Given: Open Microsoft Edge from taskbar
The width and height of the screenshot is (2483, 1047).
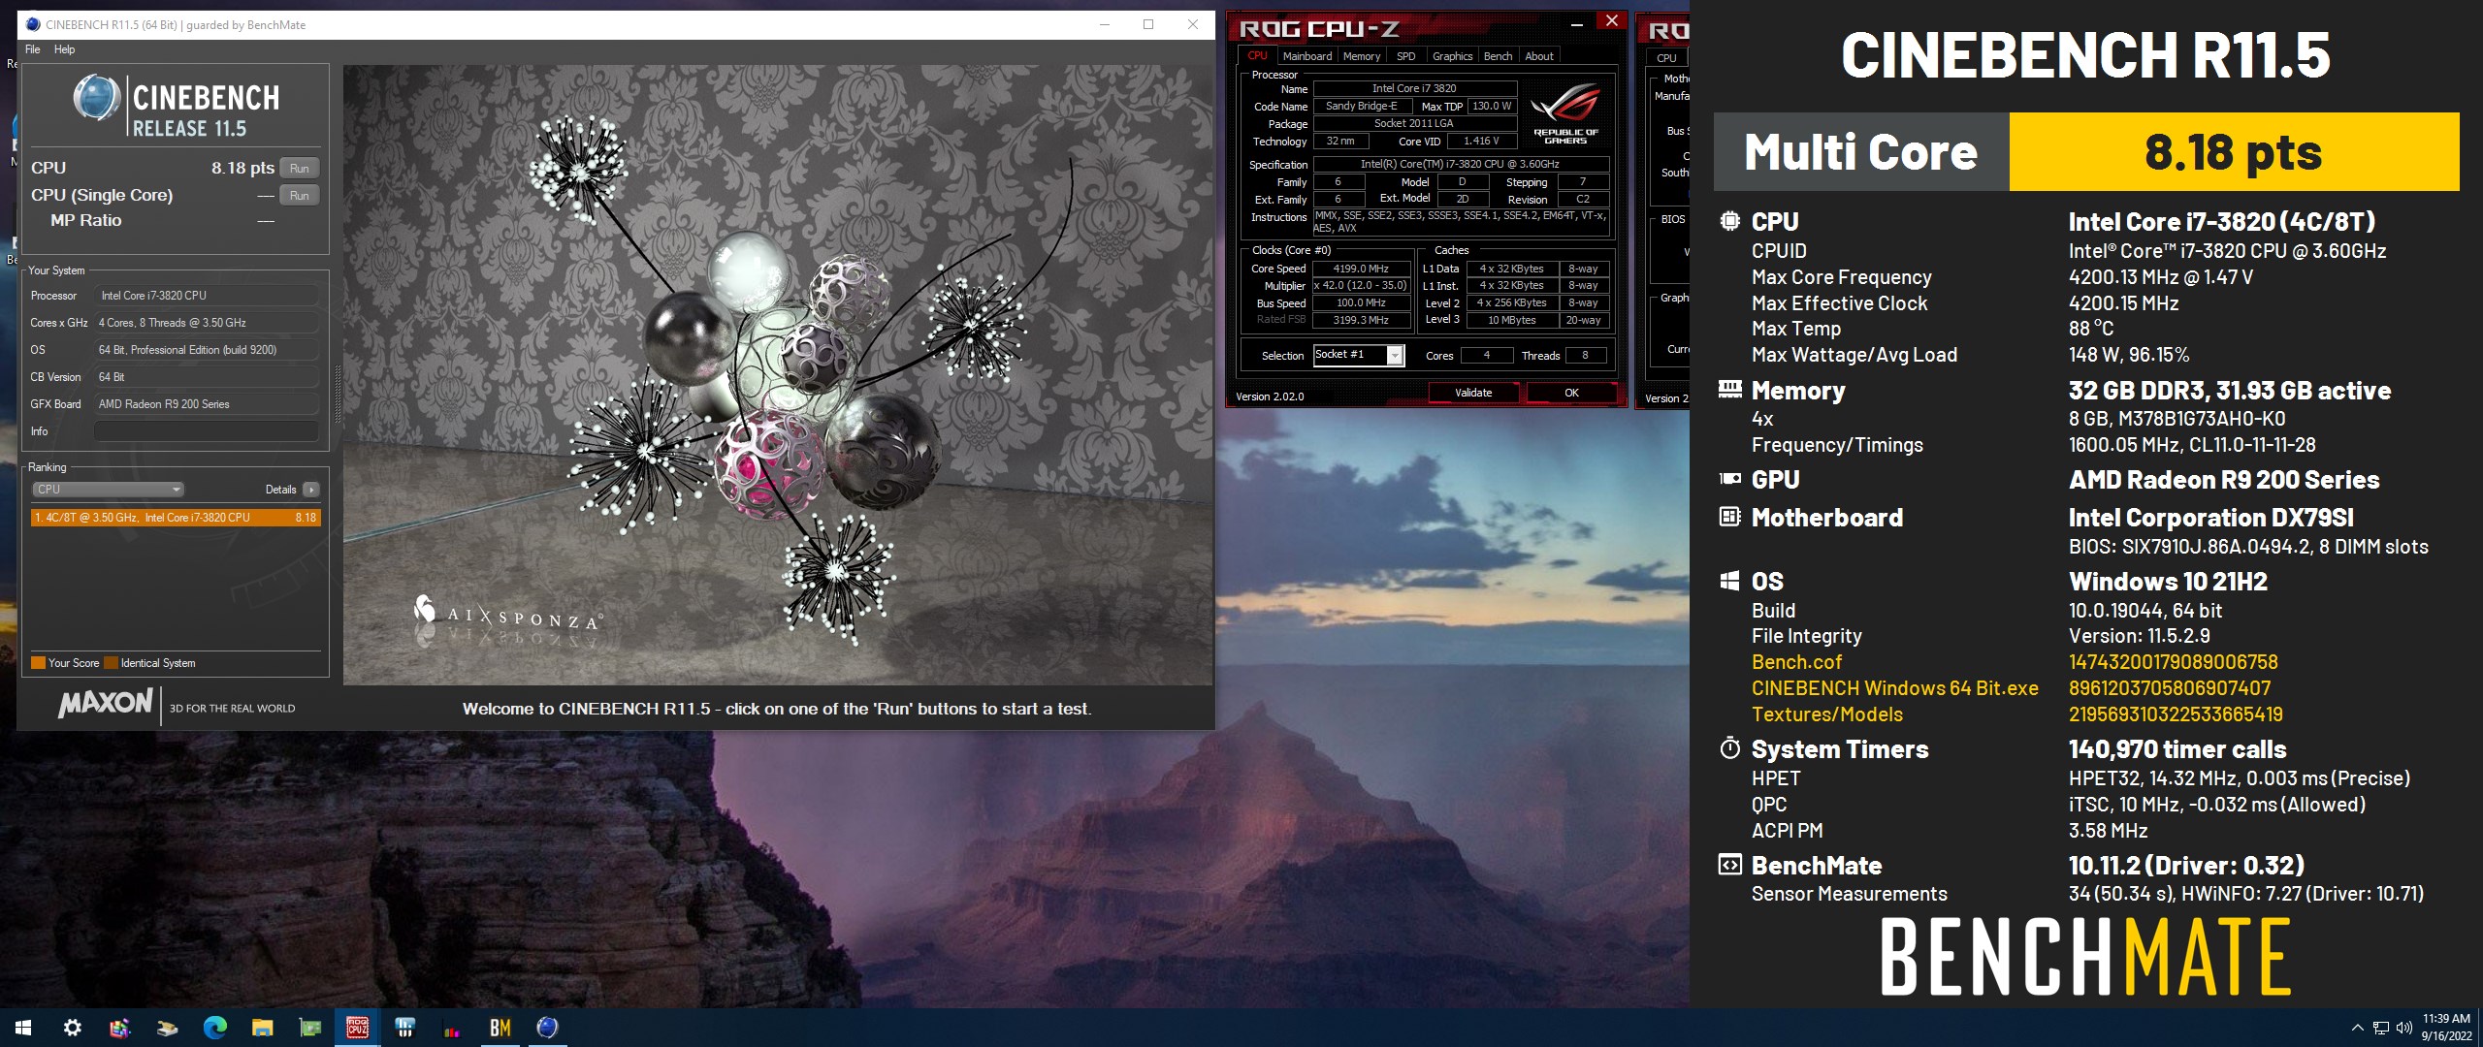Looking at the screenshot, I should pyautogui.click(x=214, y=1028).
